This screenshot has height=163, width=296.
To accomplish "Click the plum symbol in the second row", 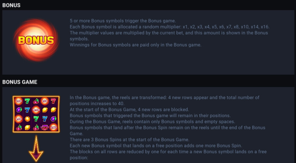I will [19, 110].
